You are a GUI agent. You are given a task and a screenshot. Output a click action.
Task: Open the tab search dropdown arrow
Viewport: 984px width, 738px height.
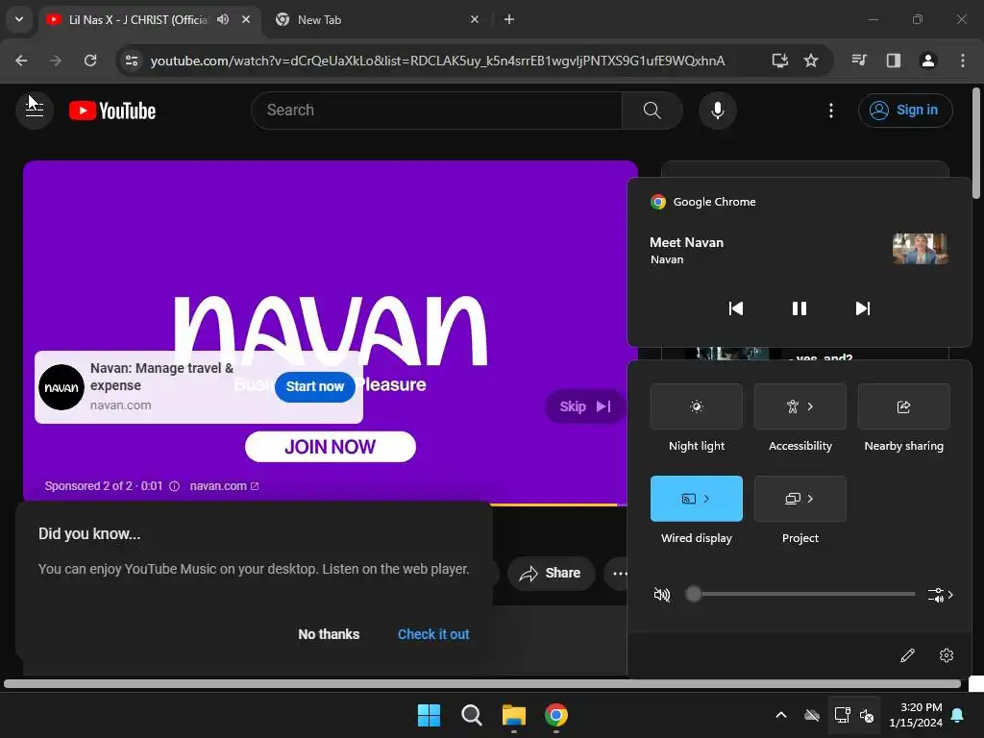coord(19,19)
